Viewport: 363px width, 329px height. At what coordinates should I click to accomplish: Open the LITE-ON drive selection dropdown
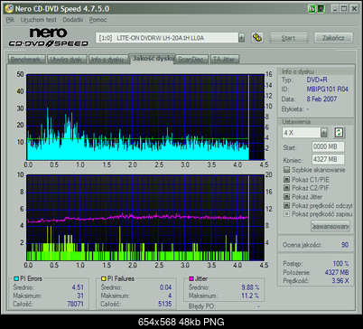pos(241,38)
